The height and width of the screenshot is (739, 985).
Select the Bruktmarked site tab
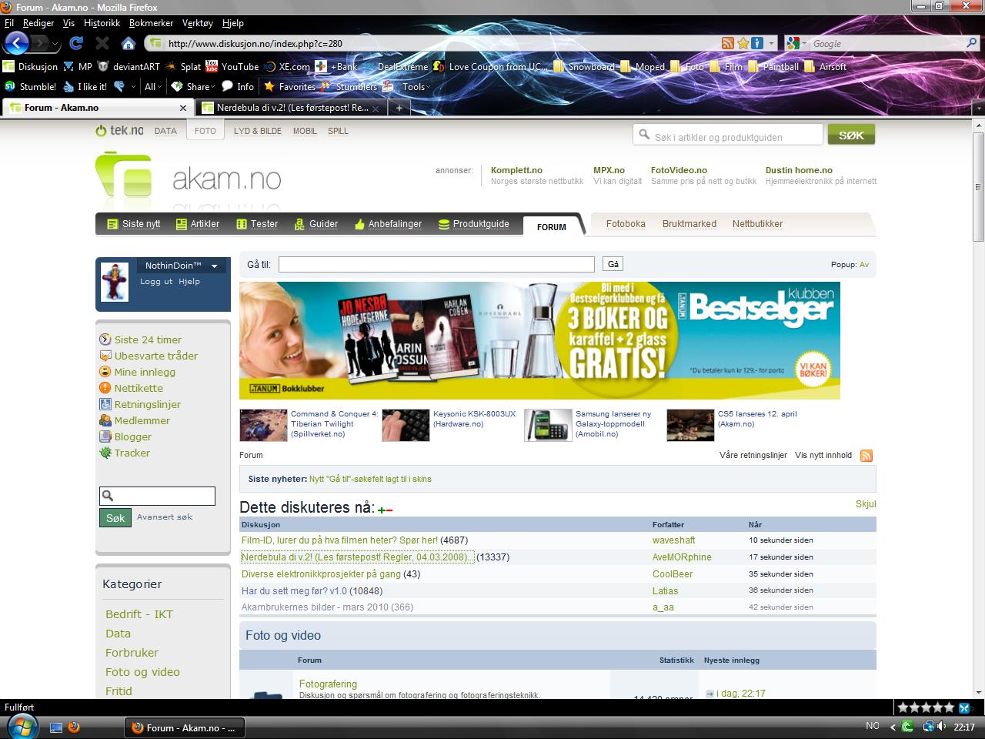point(689,224)
